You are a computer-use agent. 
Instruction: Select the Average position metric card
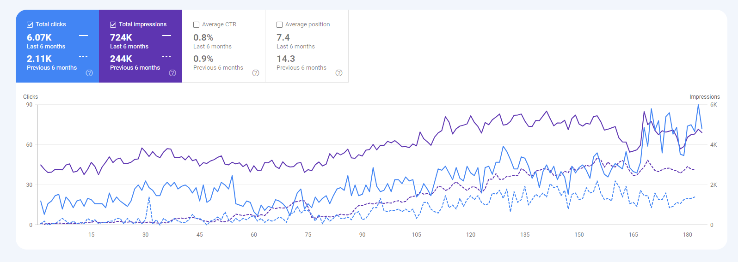point(307,46)
